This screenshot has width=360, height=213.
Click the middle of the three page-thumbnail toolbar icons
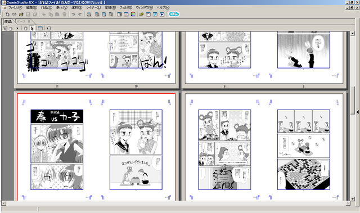click(x=104, y=15)
